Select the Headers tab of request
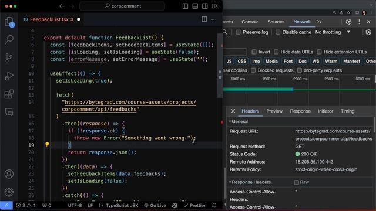 click(250, 111)
